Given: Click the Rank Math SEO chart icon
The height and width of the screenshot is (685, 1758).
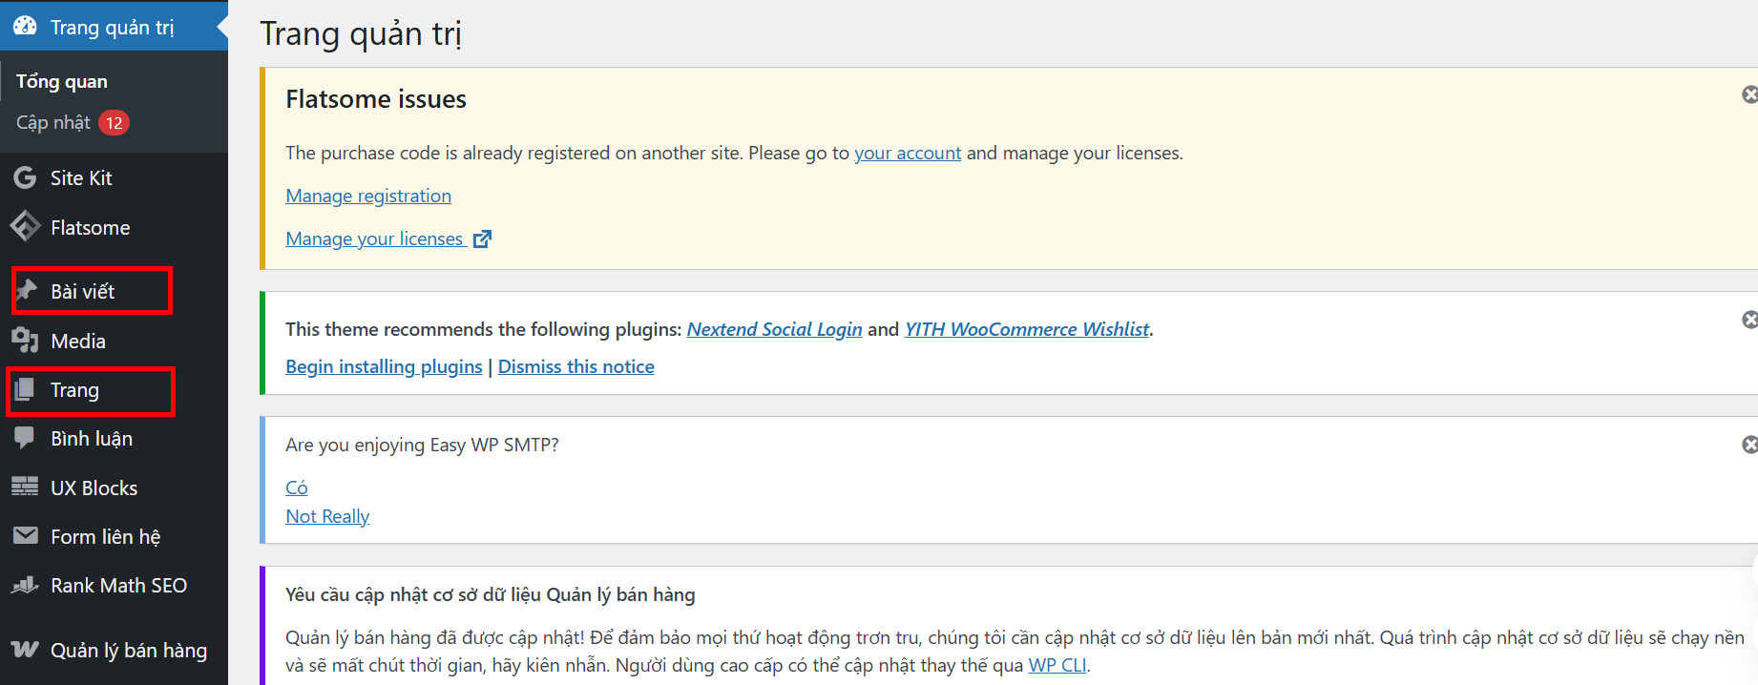Looking at the screenshot, I should [x=25, y=585].
